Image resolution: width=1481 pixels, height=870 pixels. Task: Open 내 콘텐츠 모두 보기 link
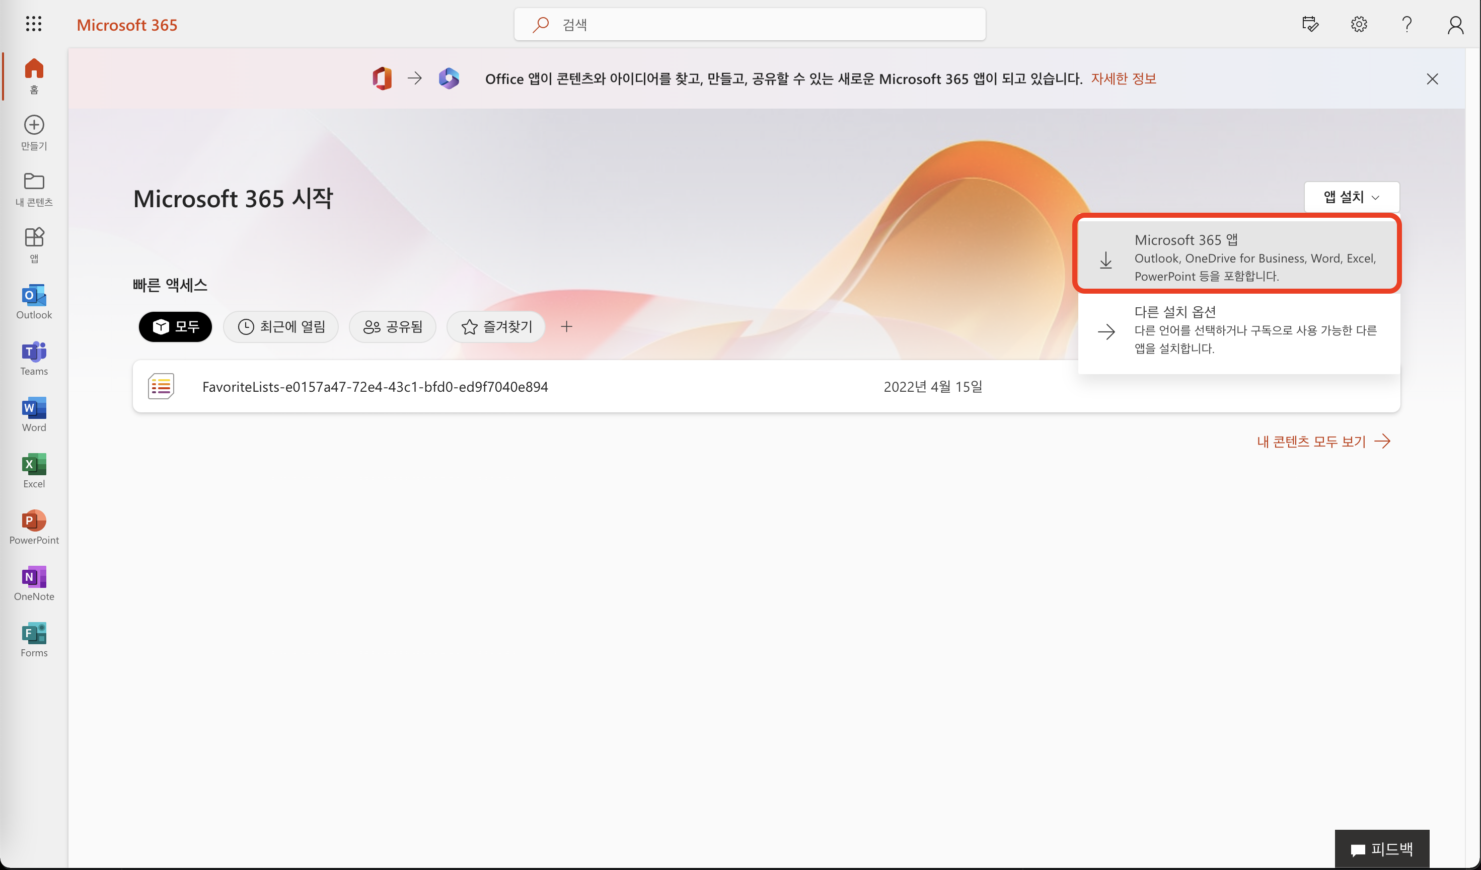(x=1323, y=442)
